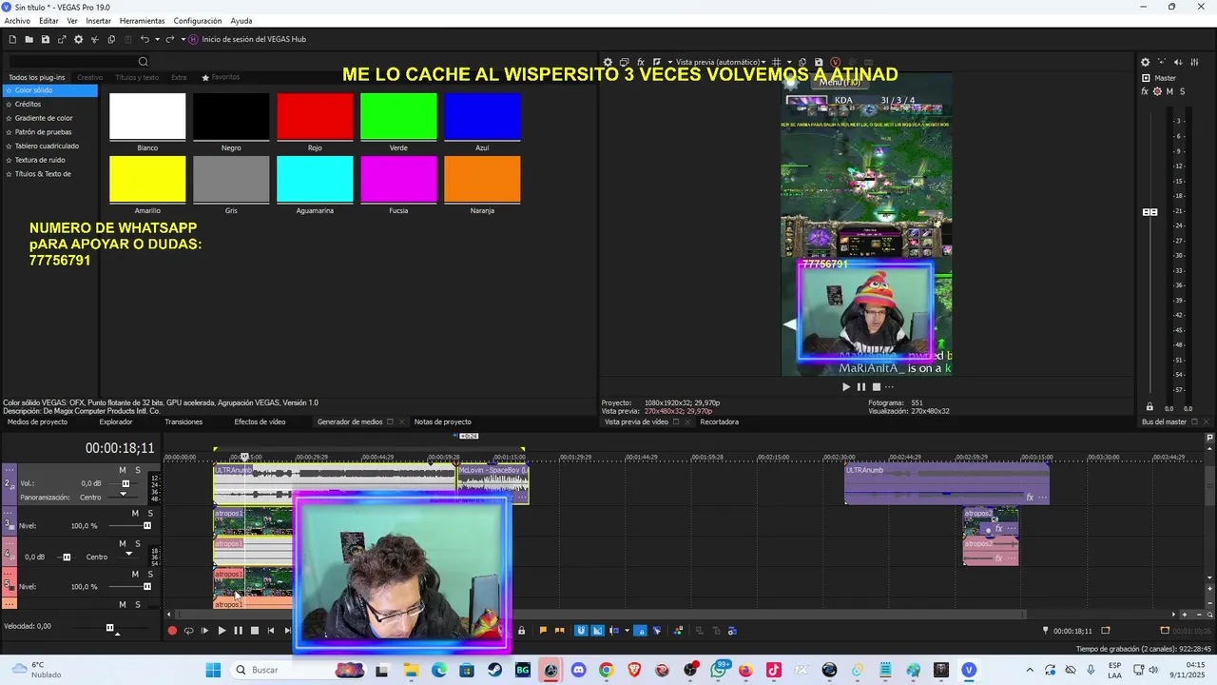Switch to Títulos y texto tab
1217x685 pixels.
[x=137, y=77]
